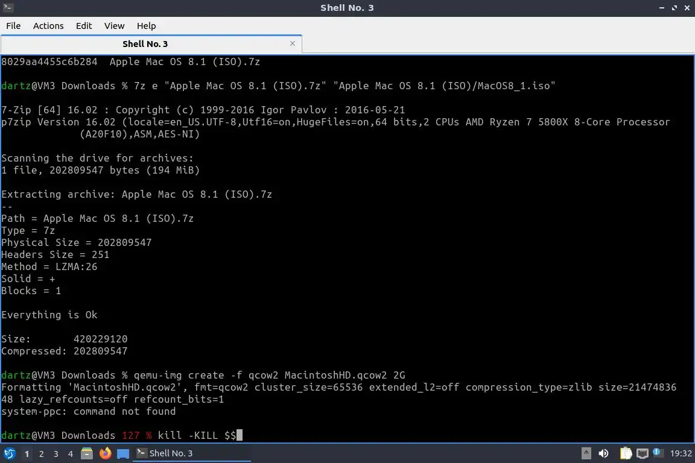The height and width of the screenshot is (463, 695).
Task: Click the 'qemu-img create' command text
Action: tap(270, 375)
